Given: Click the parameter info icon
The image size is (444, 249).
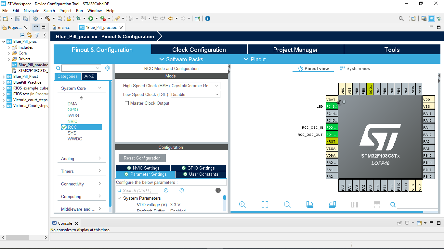Looking at the screenshot, I should (218, 190).
